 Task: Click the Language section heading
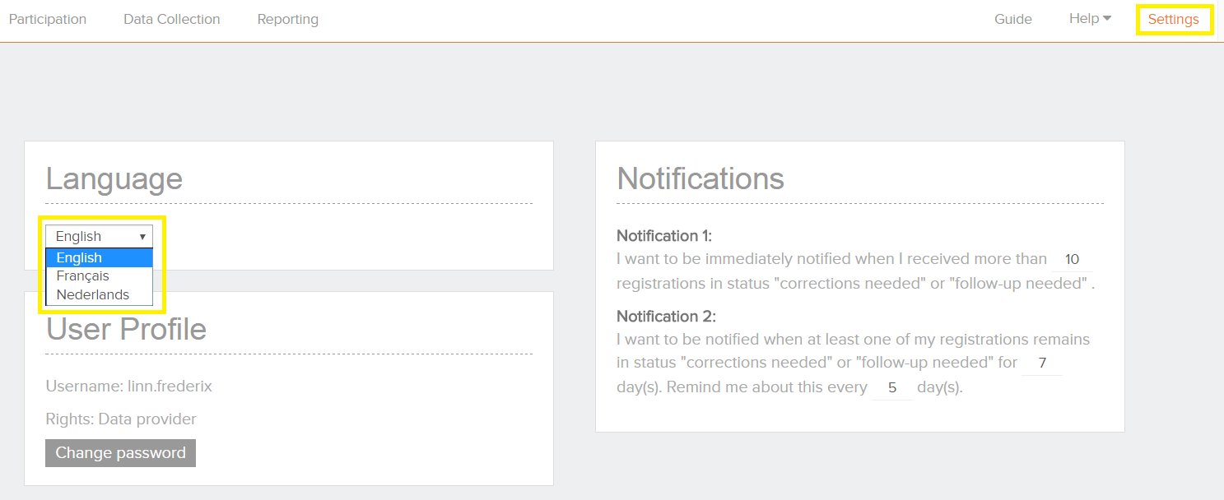tap(114, 179)
